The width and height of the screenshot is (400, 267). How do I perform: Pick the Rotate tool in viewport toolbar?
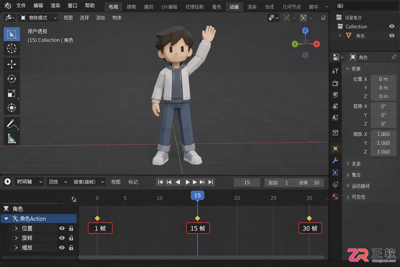[x=12, y=79]
